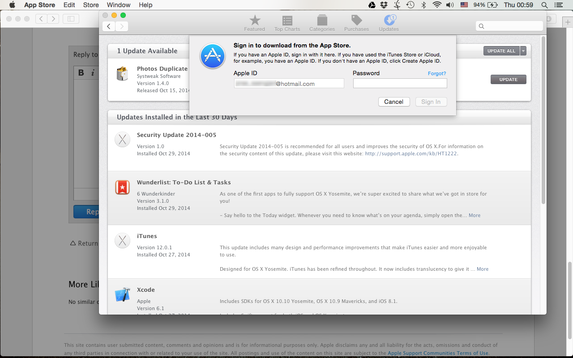Screen dimensions: 573x358
Task: Click the Xcode app icon
Action: click(122, 294)
